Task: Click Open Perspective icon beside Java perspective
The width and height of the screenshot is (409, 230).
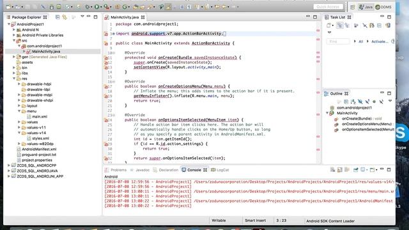Action: (352, 7)
